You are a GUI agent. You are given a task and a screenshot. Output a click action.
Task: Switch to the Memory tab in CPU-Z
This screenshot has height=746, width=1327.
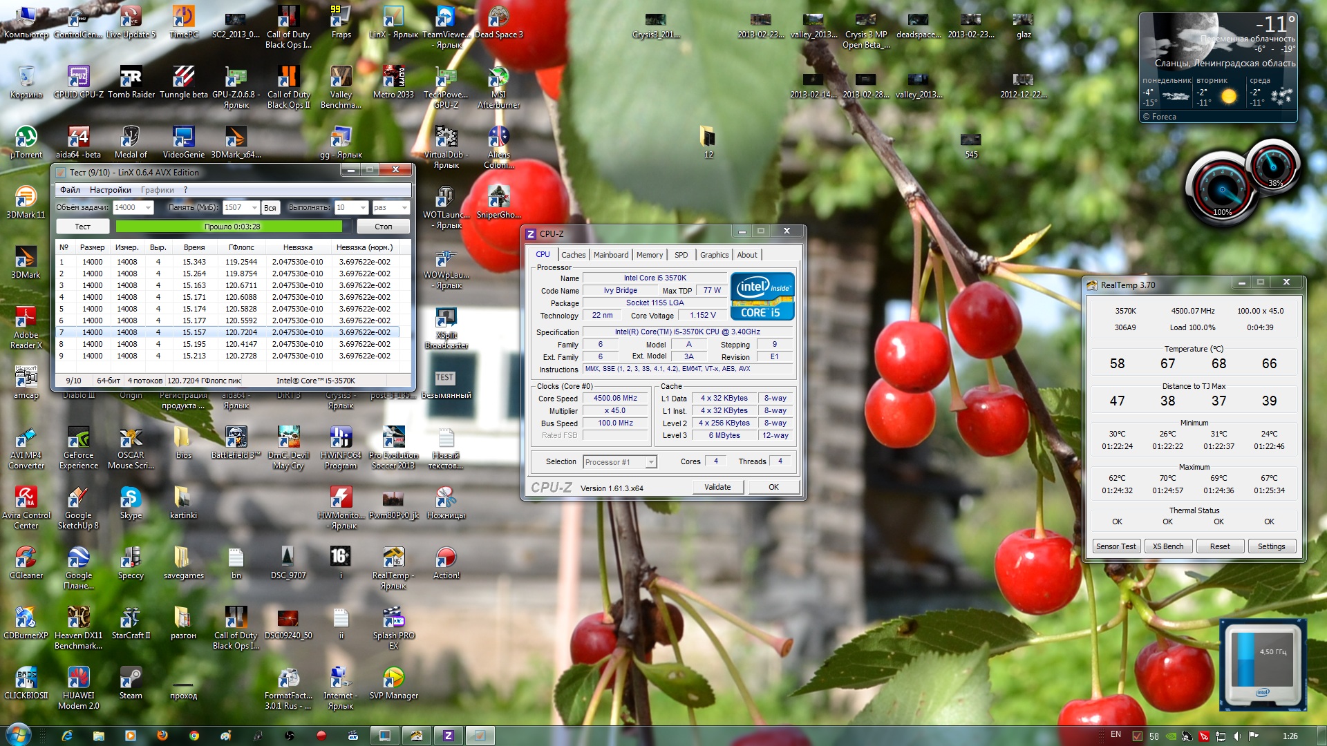[x=649, y=255]
